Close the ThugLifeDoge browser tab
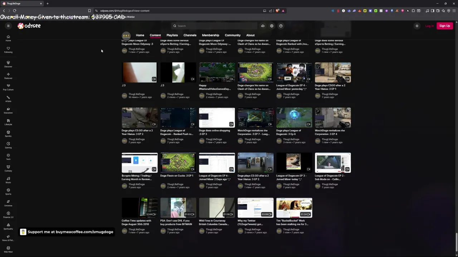 (41, 4)
